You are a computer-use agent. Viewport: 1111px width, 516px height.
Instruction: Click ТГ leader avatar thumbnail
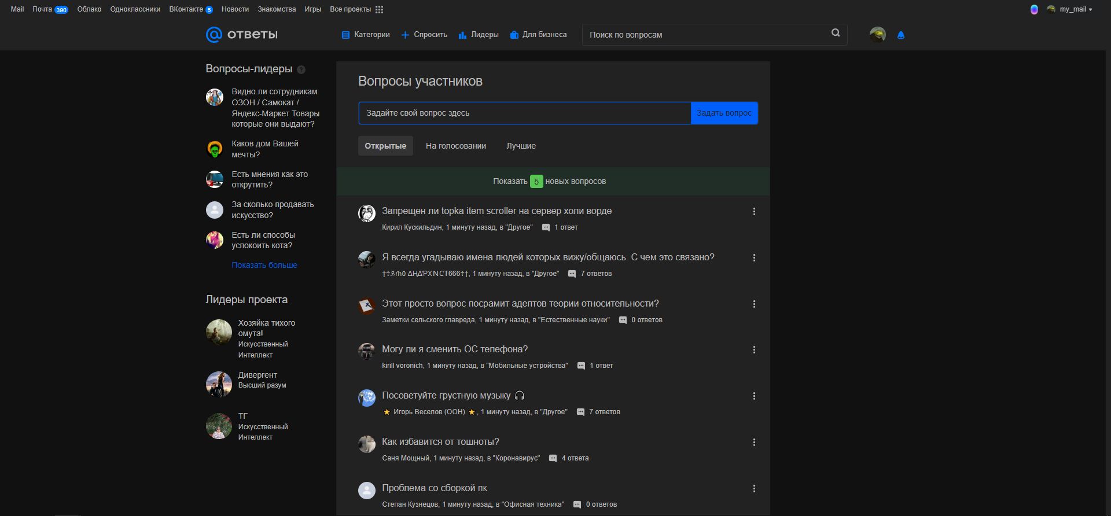[219, 426]
